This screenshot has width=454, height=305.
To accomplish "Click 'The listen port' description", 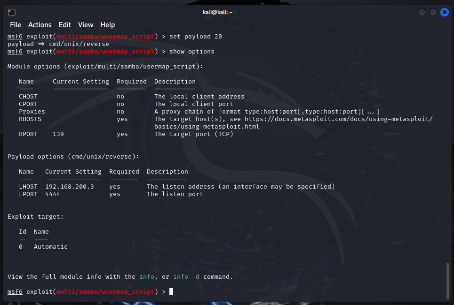I will click(175, 194).
